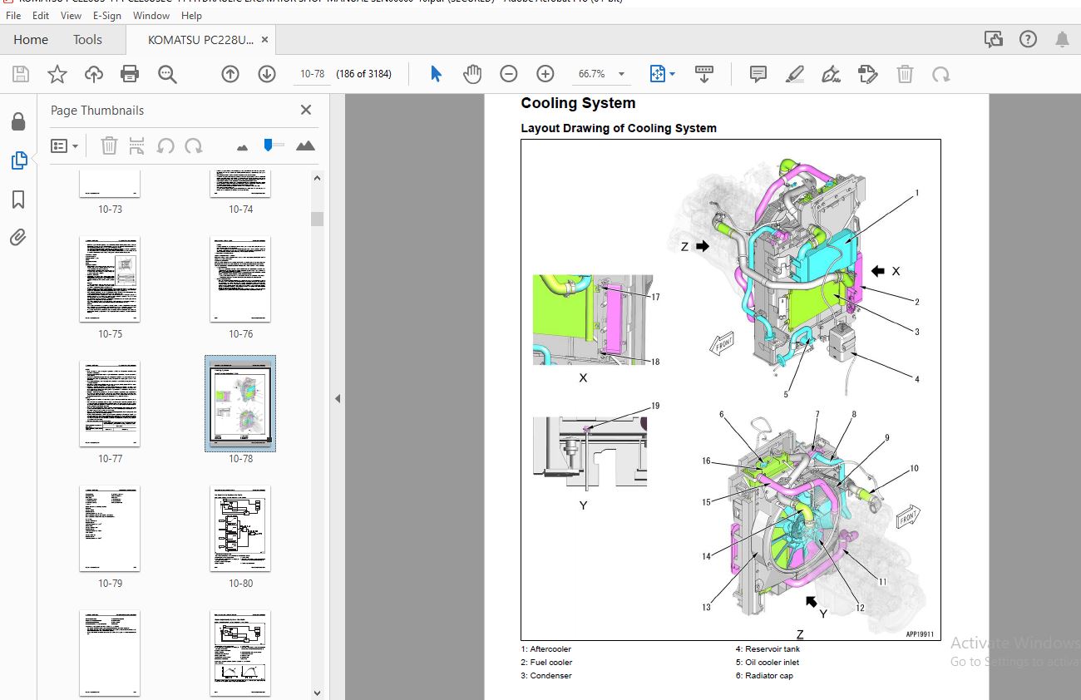Go to the previous page with up arrow
The width and height of the screenshot is (1081, 700).
230,75
